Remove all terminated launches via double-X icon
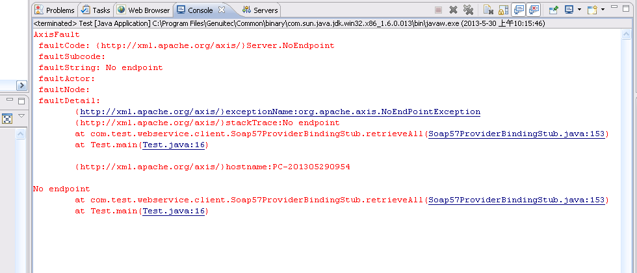 pyautogui.click(x=467, y=10)
